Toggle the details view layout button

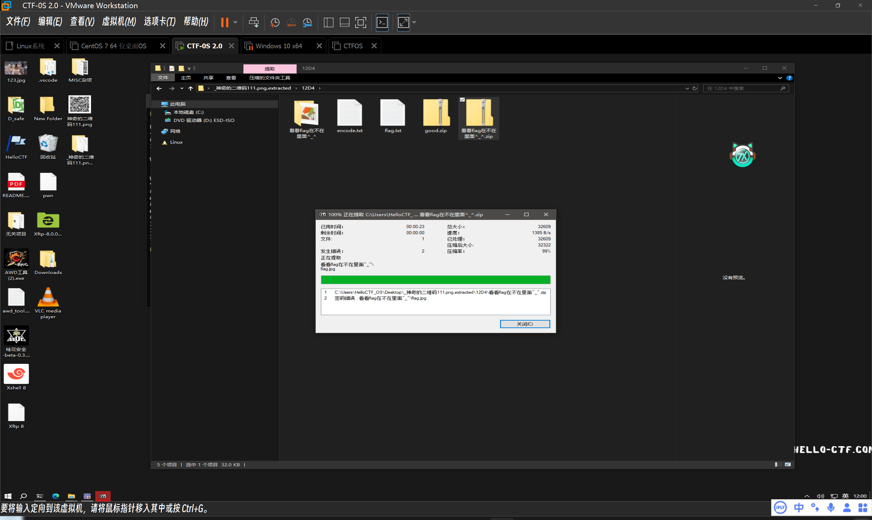(x=778, y=464)
